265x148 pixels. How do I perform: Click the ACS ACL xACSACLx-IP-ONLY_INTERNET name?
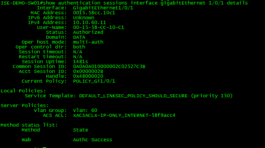[x=124, y=115]
